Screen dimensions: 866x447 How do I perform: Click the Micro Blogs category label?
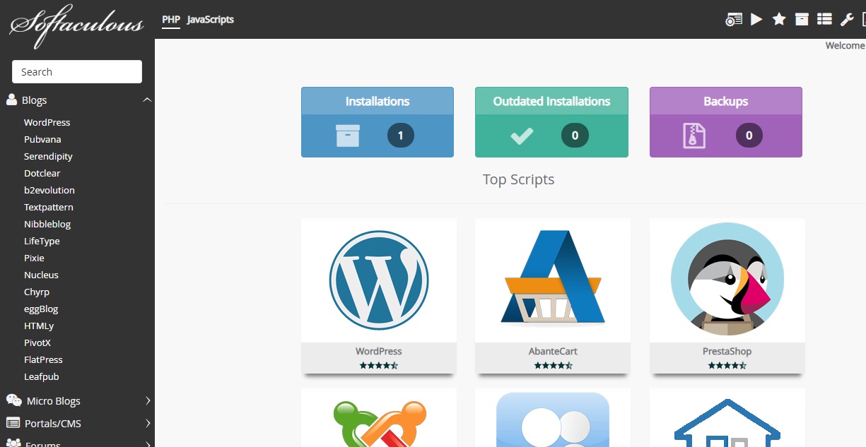[x=53, y=400]
